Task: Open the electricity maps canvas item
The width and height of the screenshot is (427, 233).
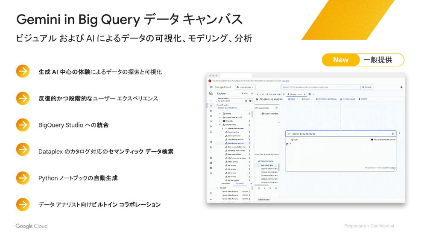Action: (x=235, y=150)
